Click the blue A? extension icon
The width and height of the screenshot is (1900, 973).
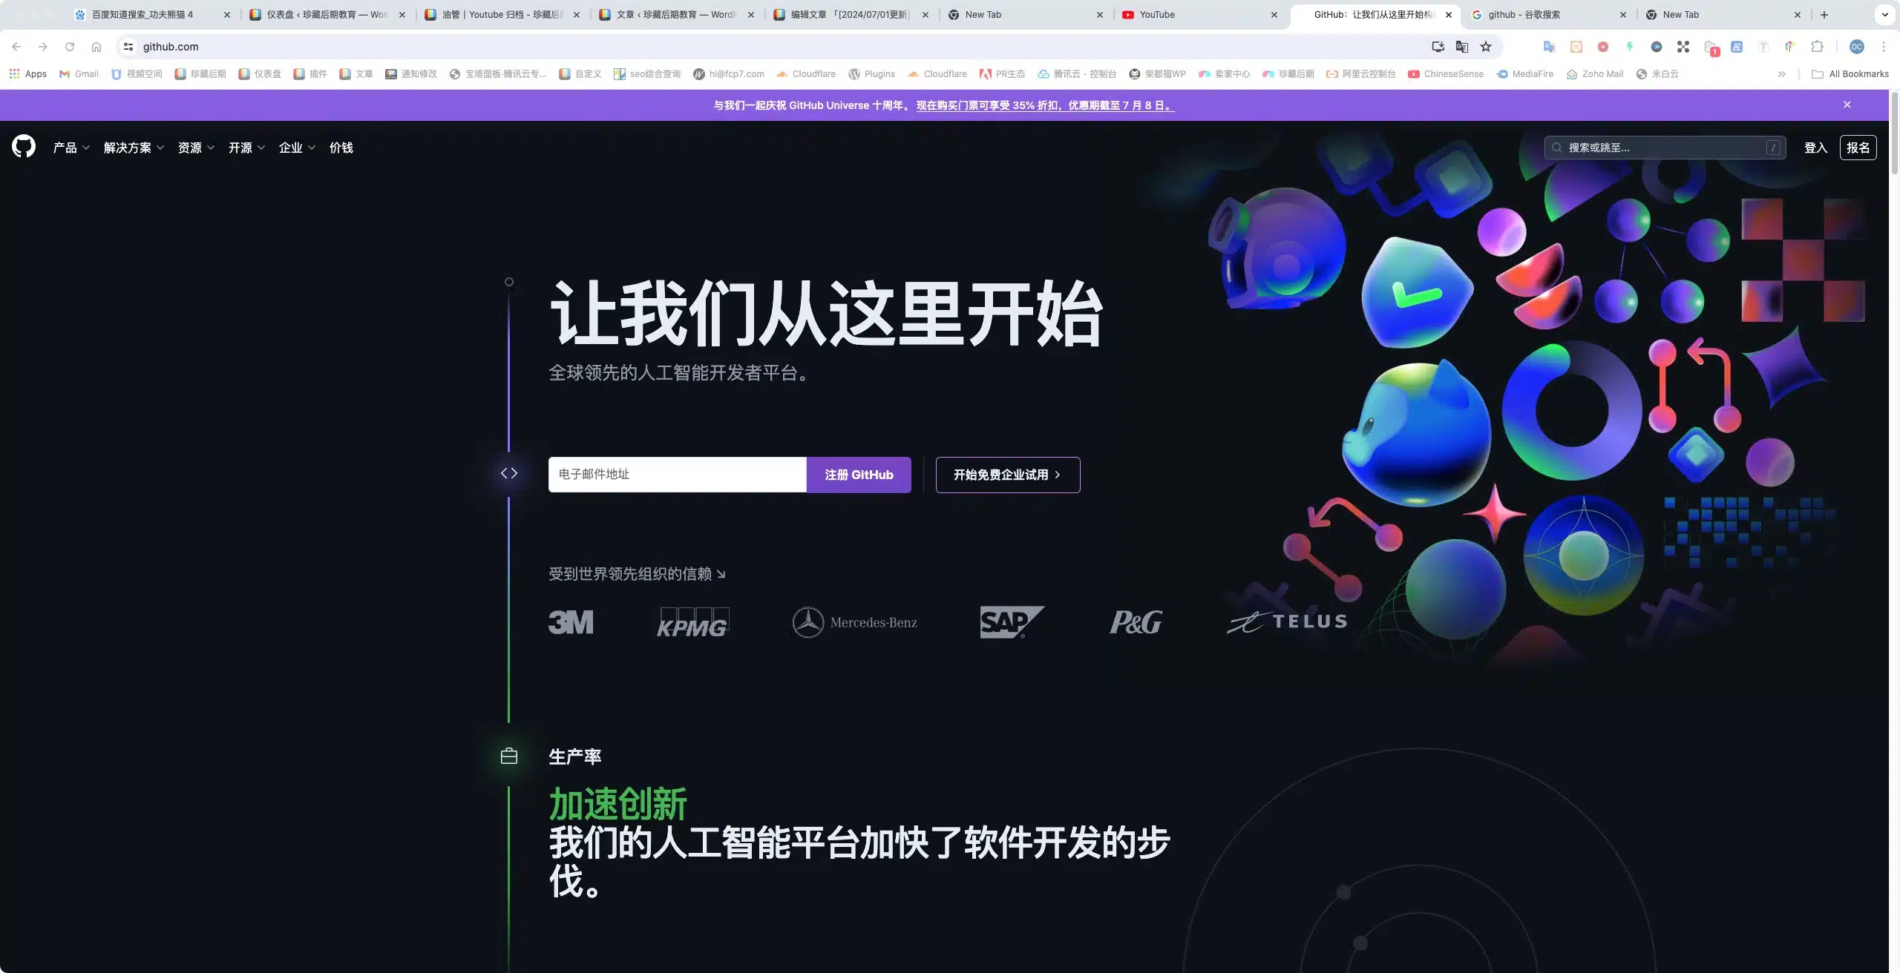[x=1737, y=47]
